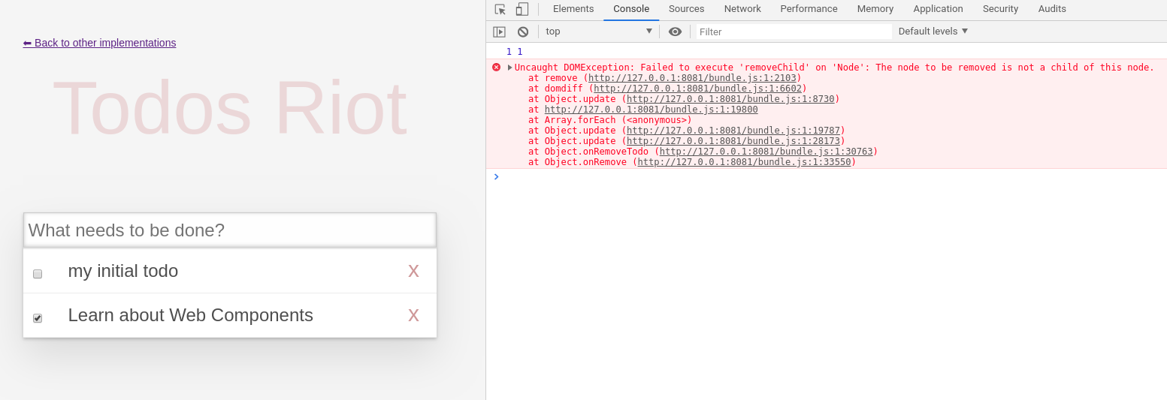The height and width of the screenshot is (400, 1167).
Task: Open bundle.js:1:6602 domdiff link
Action: [697, 89]
